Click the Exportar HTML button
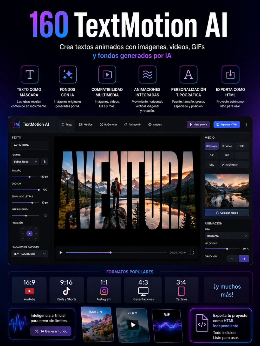The image size is (260, 346). pos(227,125)
